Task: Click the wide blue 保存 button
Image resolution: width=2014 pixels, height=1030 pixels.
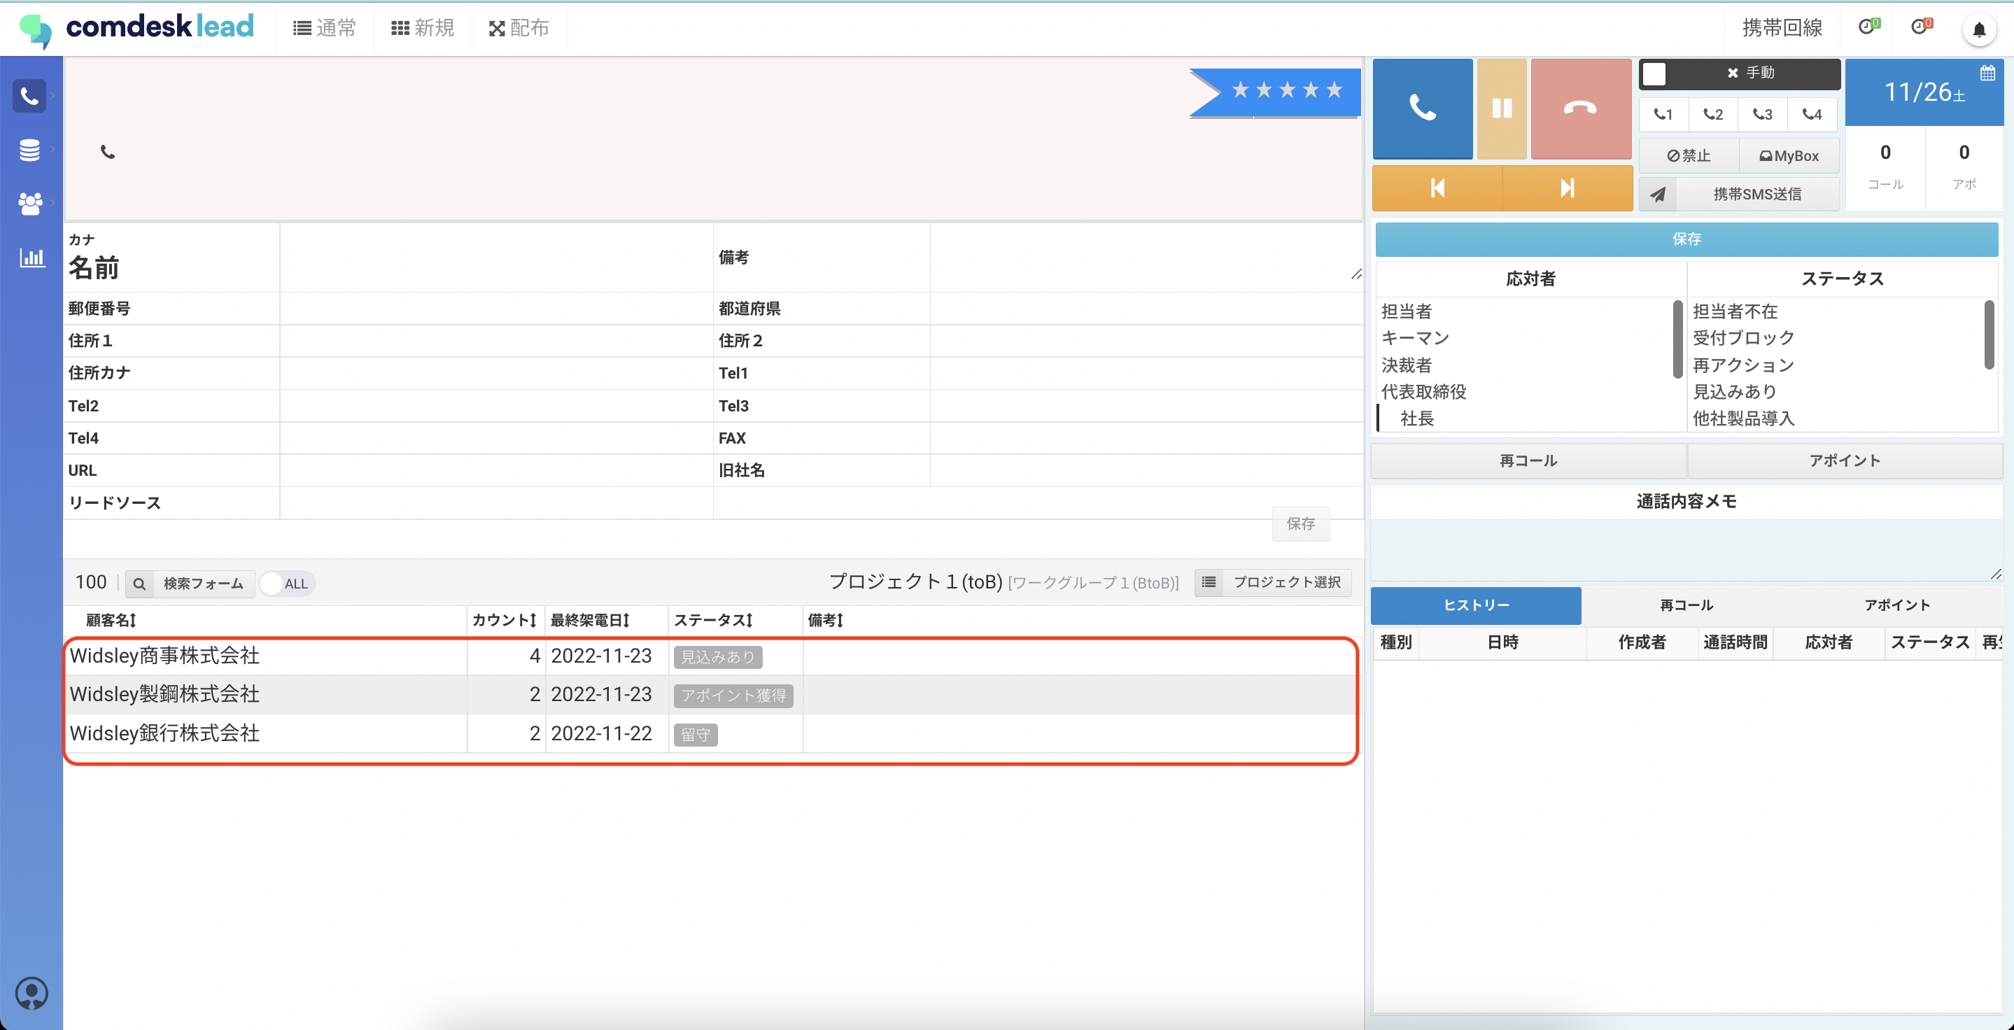Action: click(1686, 239)
